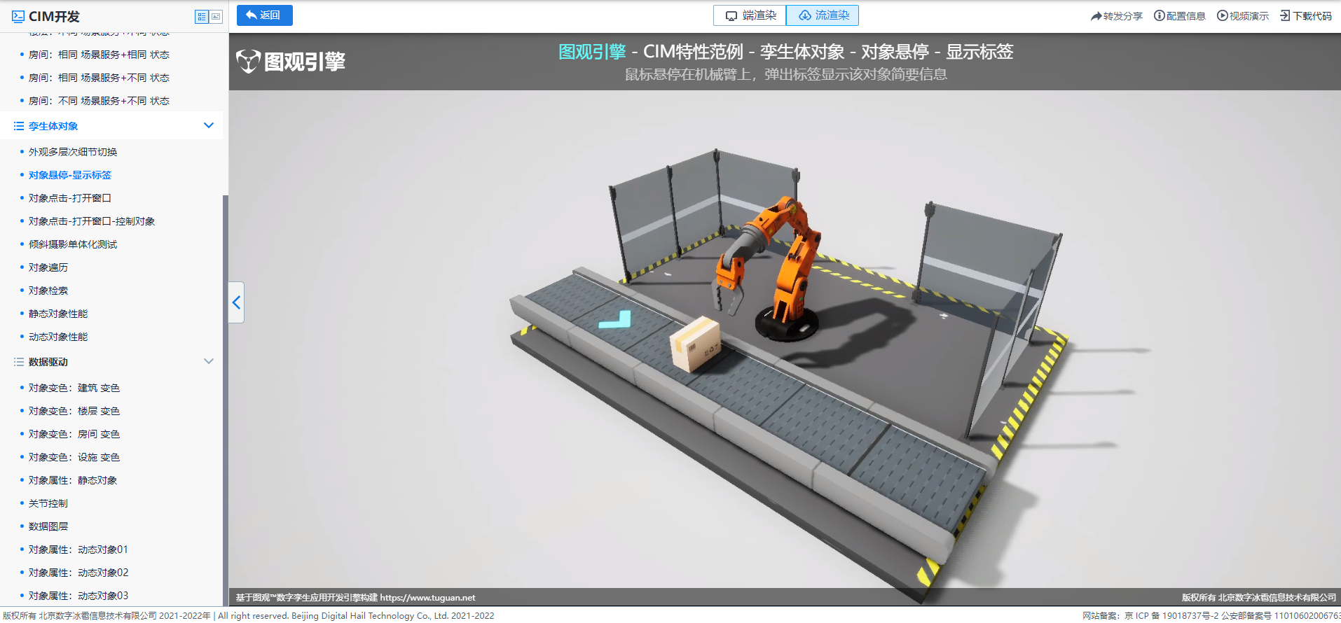Switch sidebar to thumbnail view icon
Viewport: 1341px width, 623px height.
pyautogui.click(x=216, y=17)
